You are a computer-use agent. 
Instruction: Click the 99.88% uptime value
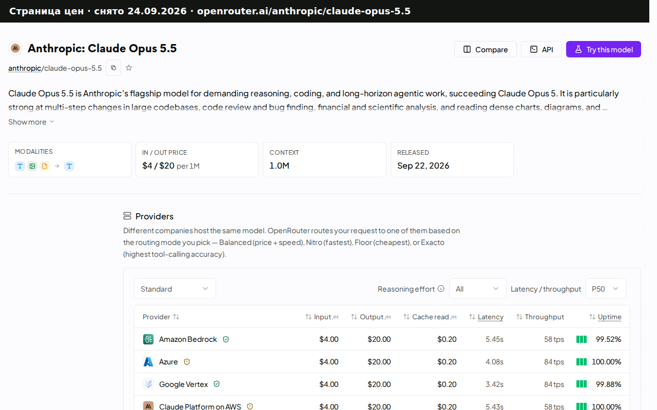(x=608, y=384)
